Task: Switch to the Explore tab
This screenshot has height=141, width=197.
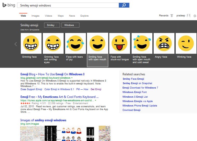Action: [x=84, y=16]
